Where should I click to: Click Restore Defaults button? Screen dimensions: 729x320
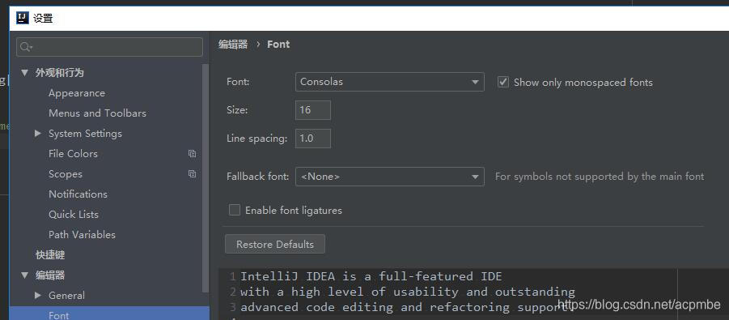[275, 244]
